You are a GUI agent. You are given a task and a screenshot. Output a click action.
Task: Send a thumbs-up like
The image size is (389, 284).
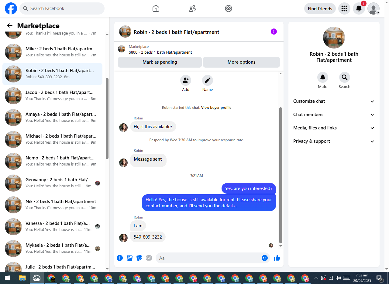pos(277,258)
